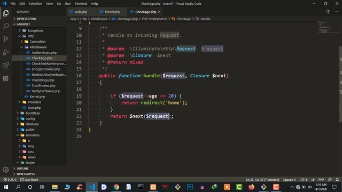Open Task View on taskbar

pos(42,187)
